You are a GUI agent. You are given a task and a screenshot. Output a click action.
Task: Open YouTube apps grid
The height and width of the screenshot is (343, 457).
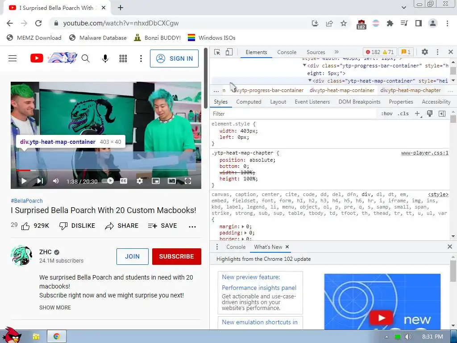point(123,59)
